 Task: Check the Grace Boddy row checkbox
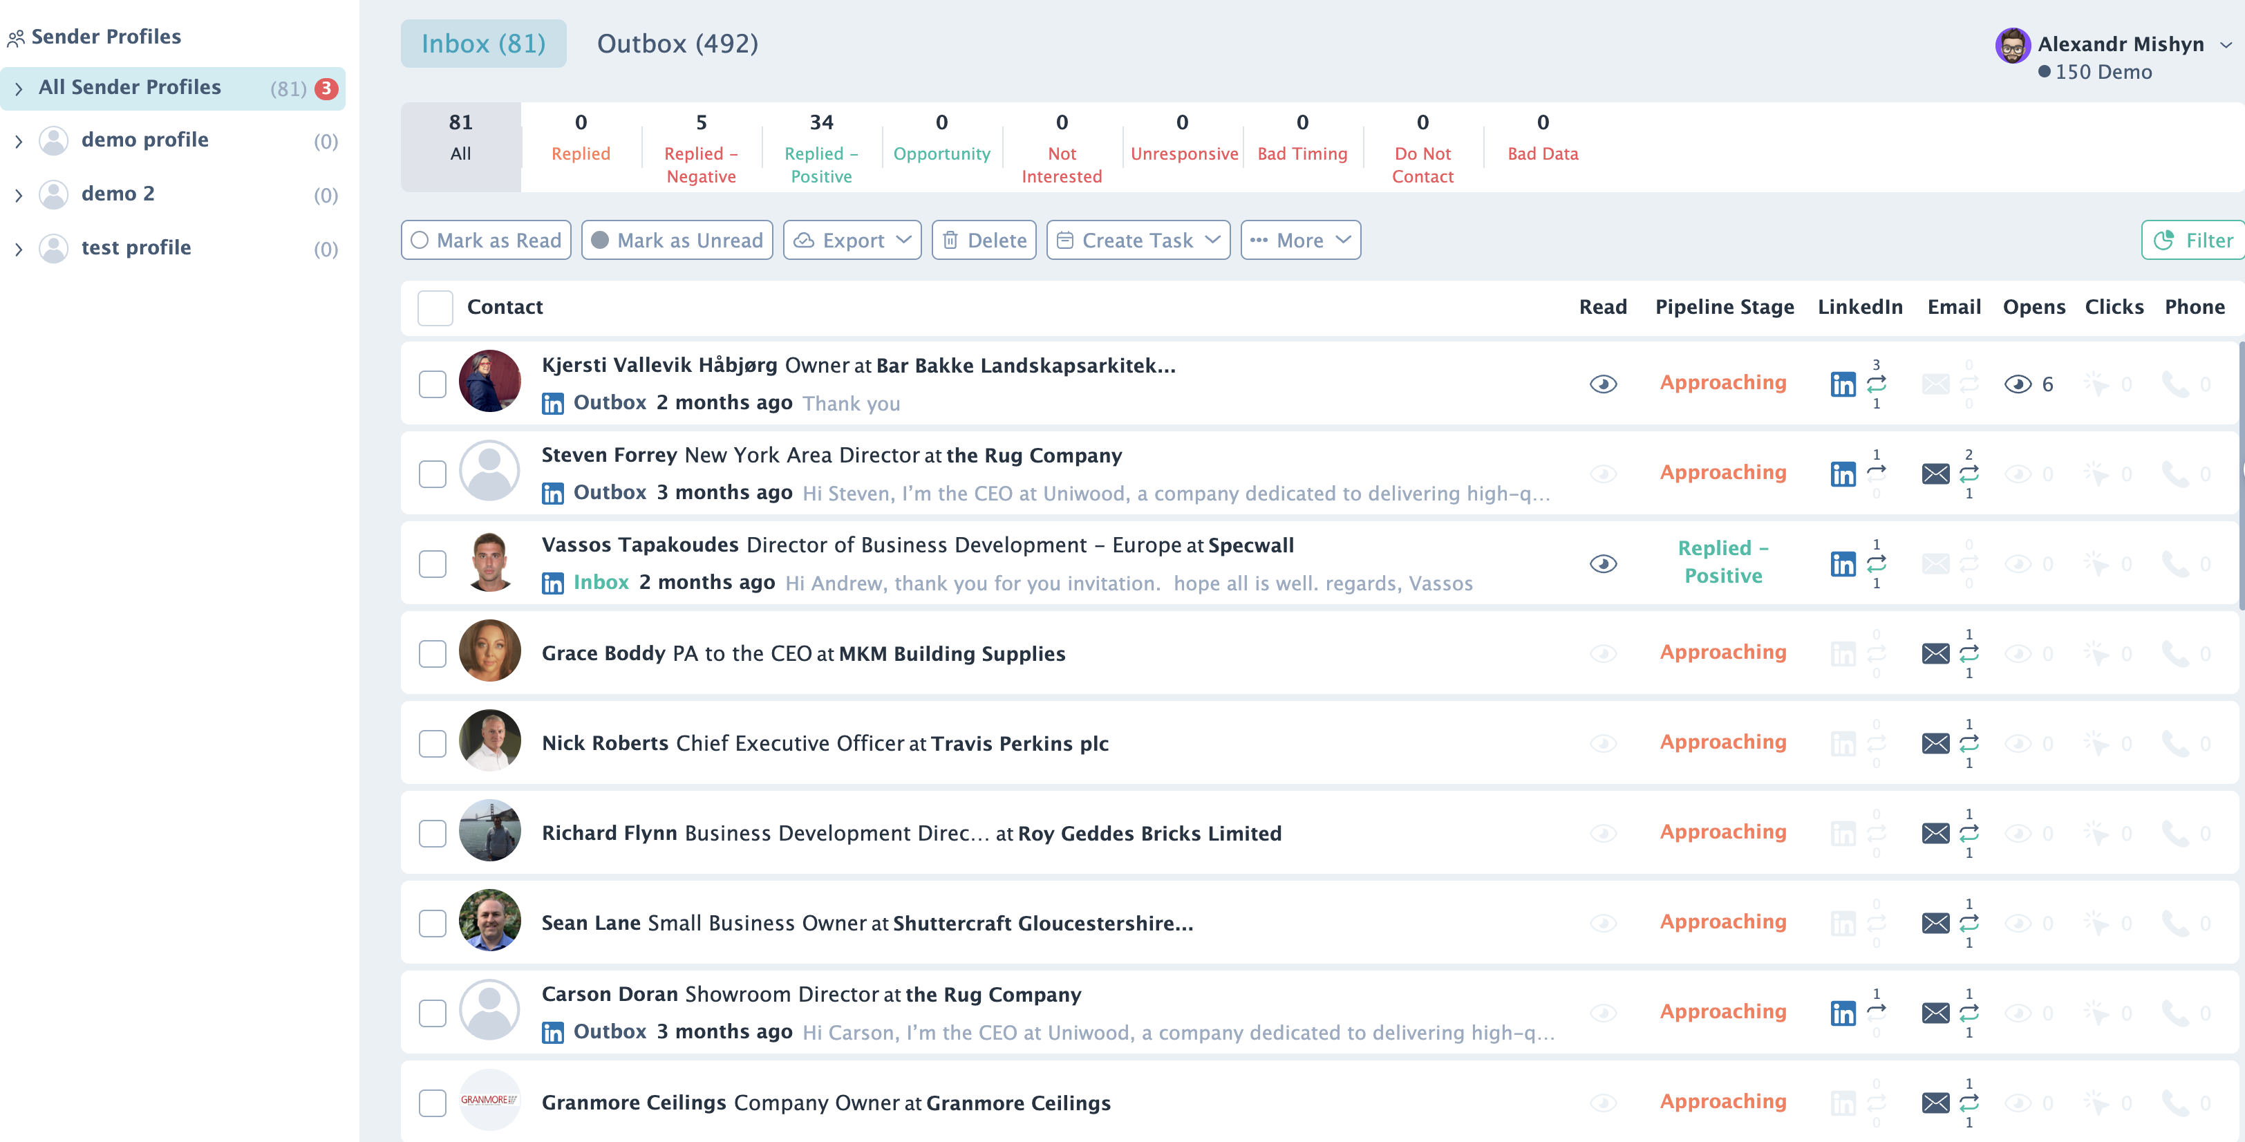[x=432, y=654]
